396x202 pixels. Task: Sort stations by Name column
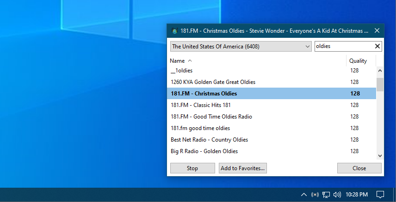tap(257, 61)
